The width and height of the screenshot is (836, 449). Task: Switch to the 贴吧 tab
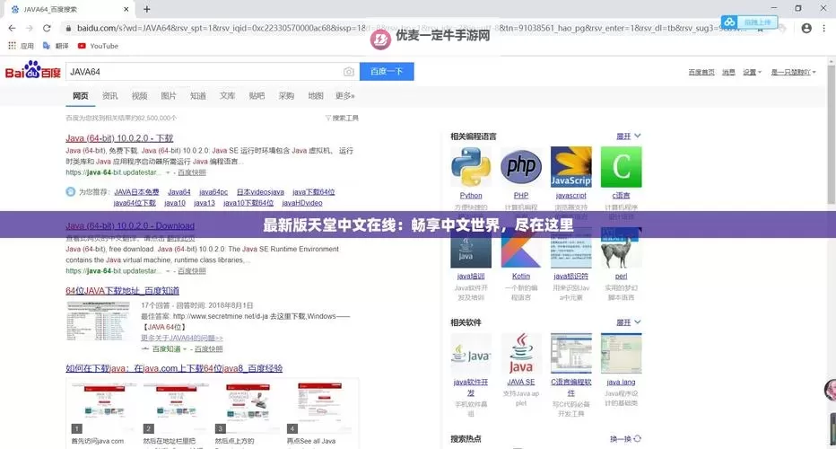257,95
